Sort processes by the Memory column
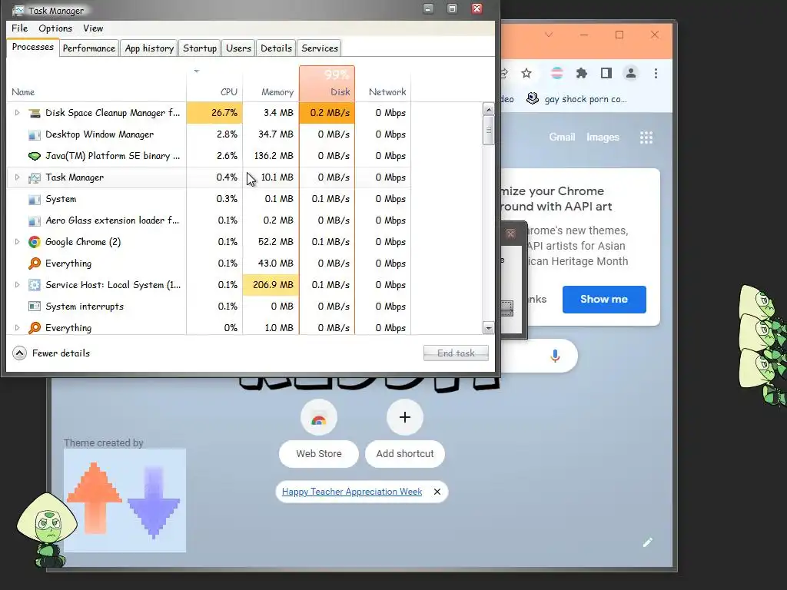The height and width of the screenshot is (590, 787). coord(271,84)
